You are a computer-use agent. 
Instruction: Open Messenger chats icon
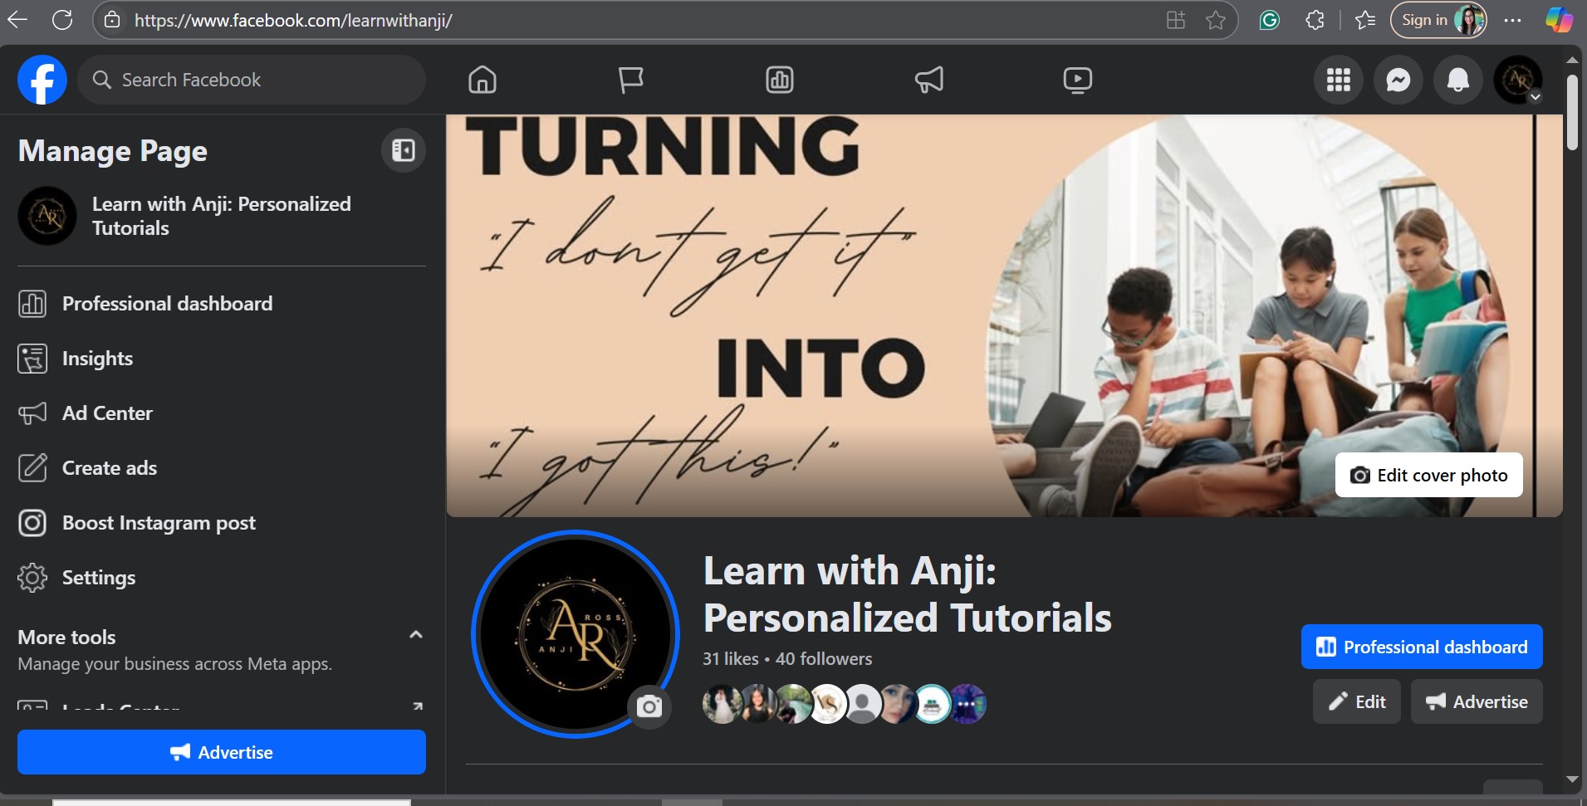pos(1398,80)
